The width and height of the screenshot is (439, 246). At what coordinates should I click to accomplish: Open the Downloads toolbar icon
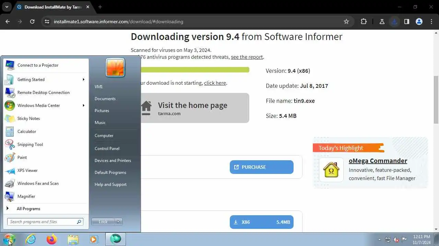[x=394, y=22]
